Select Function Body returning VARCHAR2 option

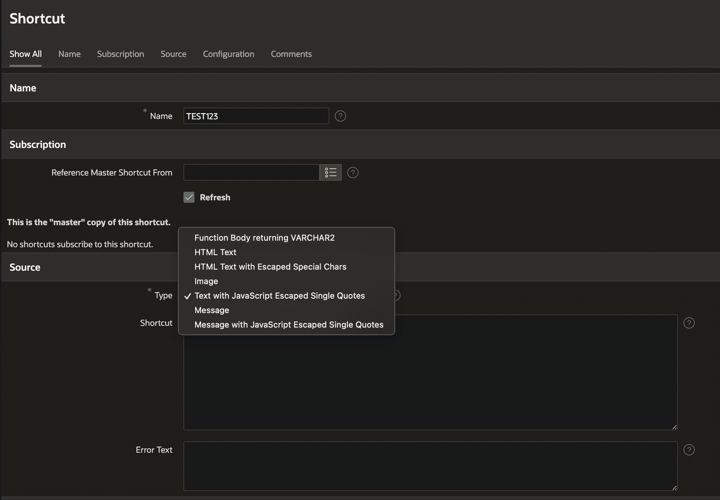point(264,238)
